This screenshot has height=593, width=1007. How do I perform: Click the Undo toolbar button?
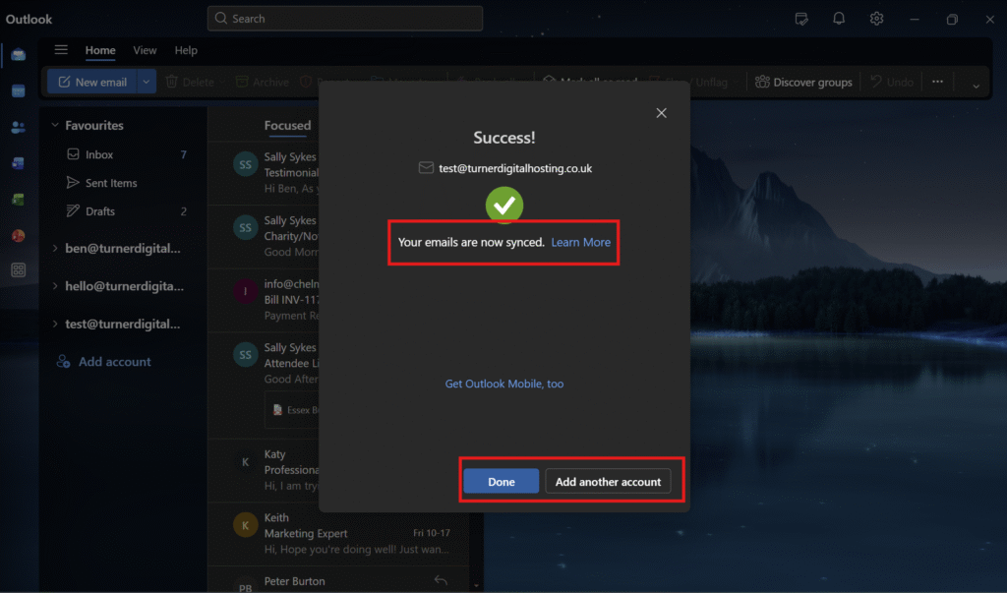point(892,83)
